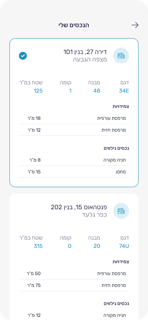Click building icon of דירה 27 card
Image resolution: width=148 pixels, height=320 pixels.
[x=121, y=56]
